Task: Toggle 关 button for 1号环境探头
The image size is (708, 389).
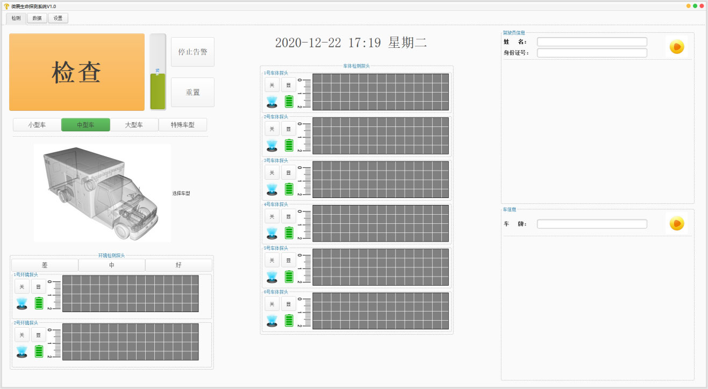Action: [22, 287]
